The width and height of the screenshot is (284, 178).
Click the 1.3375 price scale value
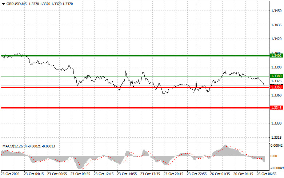tap(276, 81)
